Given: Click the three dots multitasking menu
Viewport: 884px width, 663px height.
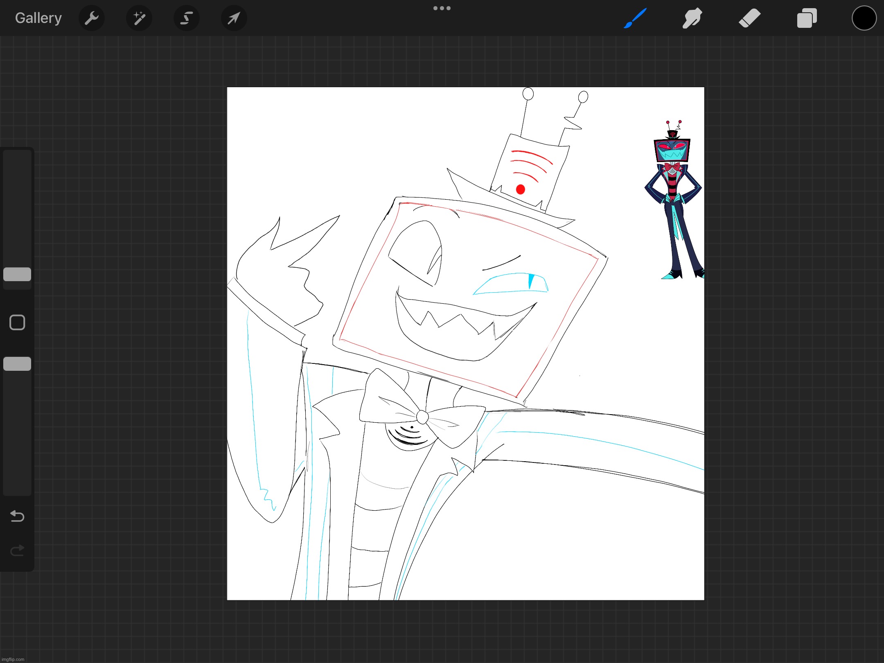Looking at the screenshot, I should coord(442,8).
